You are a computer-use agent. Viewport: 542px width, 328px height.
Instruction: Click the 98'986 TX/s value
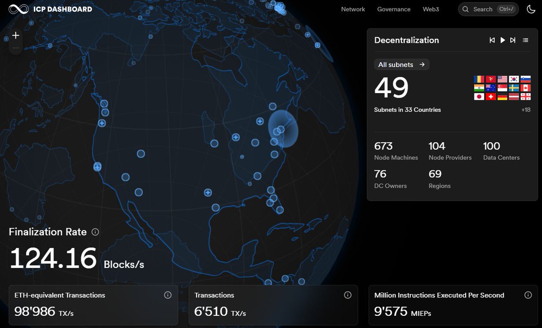point(44,312)
